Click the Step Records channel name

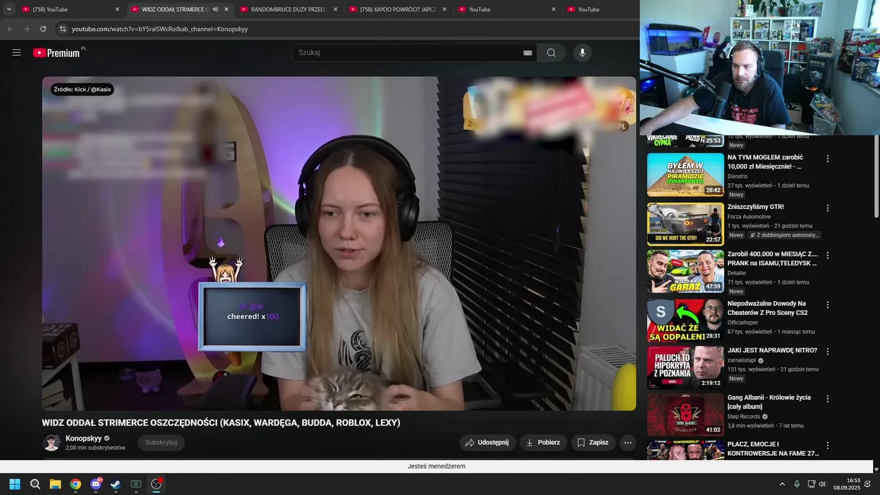click(x=743, y=417)
